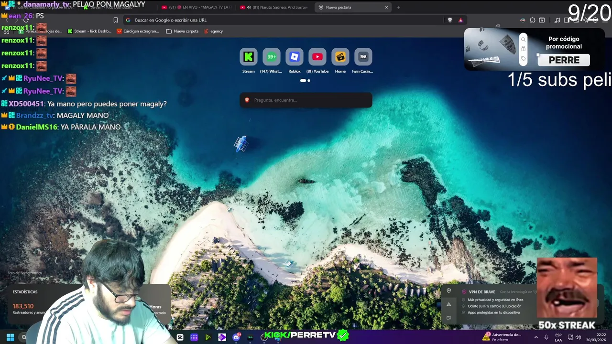Screen dimensions: 612x344
Task: Click Ocultar su IP y cambie su ubicación
Action: coord(494,306)
